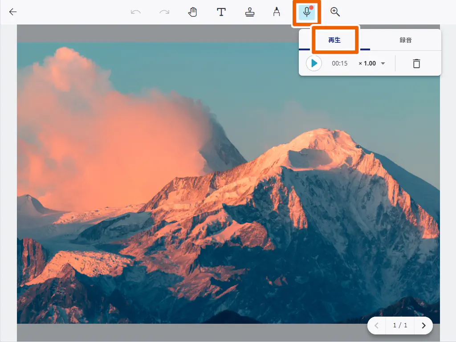The image size is (456, 342).
Task: Select the Stamp tool
Action: (x=249, y=12)
